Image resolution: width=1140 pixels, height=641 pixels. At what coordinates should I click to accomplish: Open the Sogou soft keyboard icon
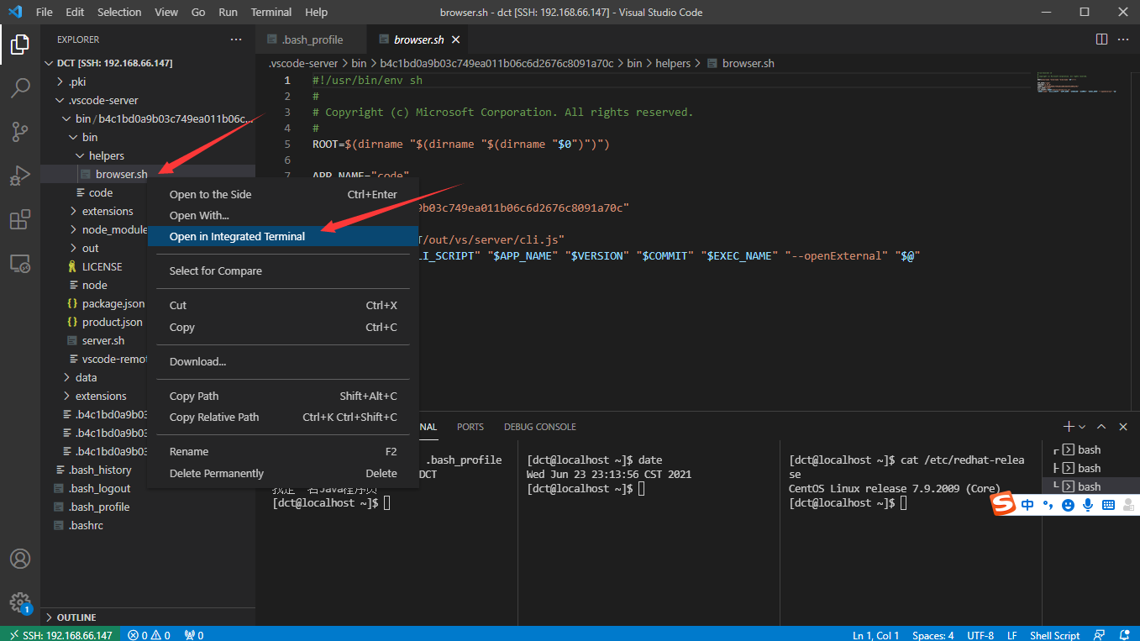click(1108, 505)
